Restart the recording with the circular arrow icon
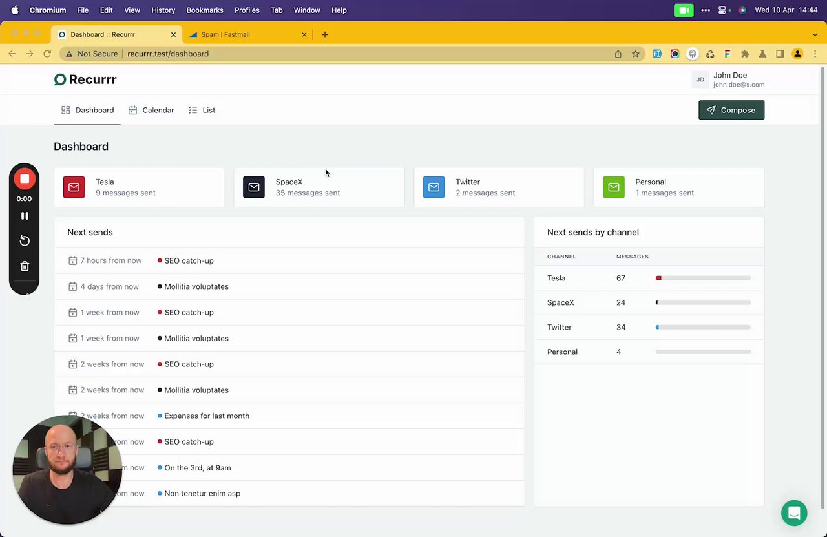The width and height of the screenshot is (827, 537). 25,240
